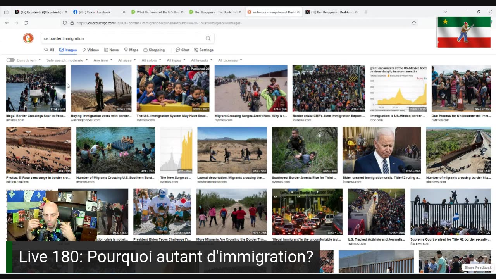Close the 'Ben Bergquam - The Border Is' tab
This screenshot has width=496, height=279.
click(x=240, y=12)
